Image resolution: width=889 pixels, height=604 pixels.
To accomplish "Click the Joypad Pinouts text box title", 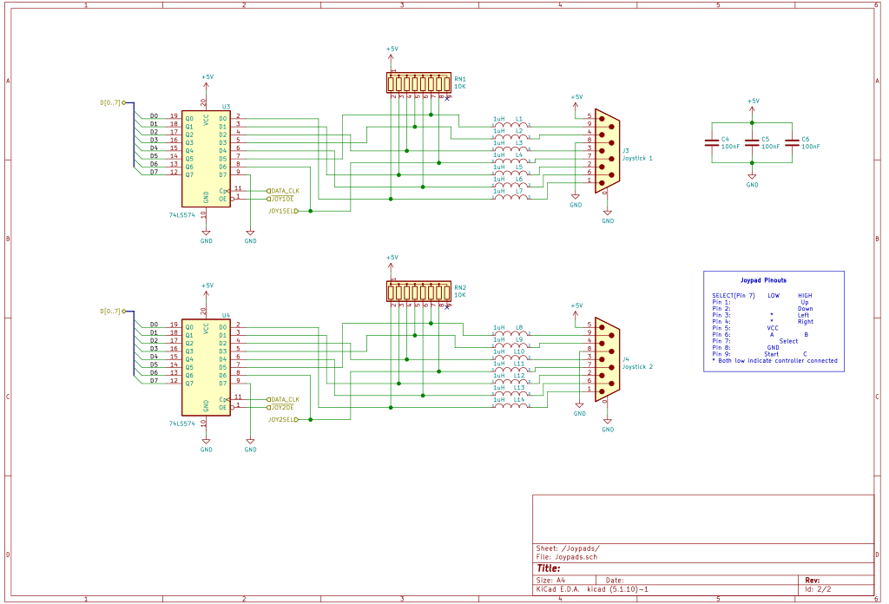I will tap(763, 280).
